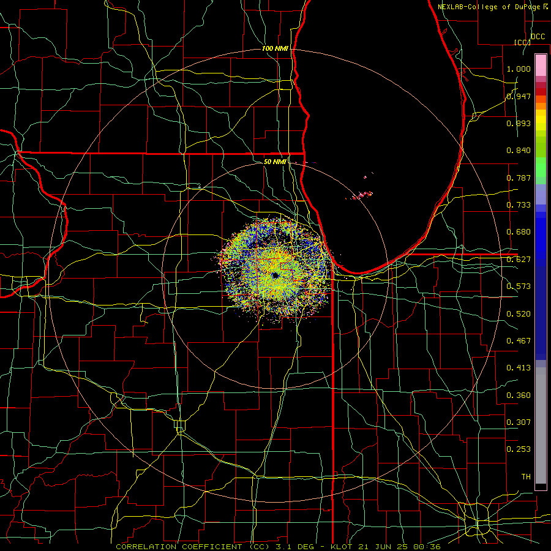Select the 0.413 legend value
Image resolution: width=551 pixels, height=551 pixels.
click(519, 368)
